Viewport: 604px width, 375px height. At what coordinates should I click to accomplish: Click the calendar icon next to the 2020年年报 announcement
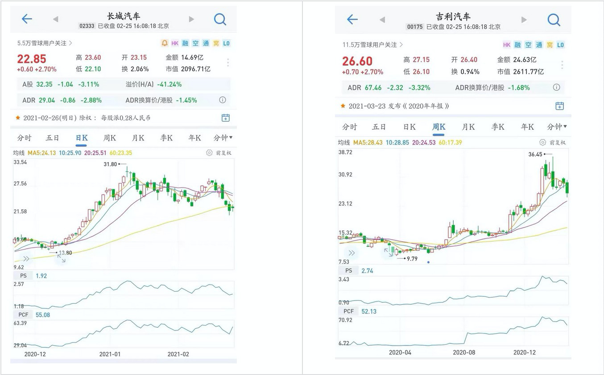tap(559, 106)
